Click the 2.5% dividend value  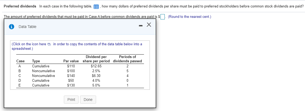pos(96,71)
